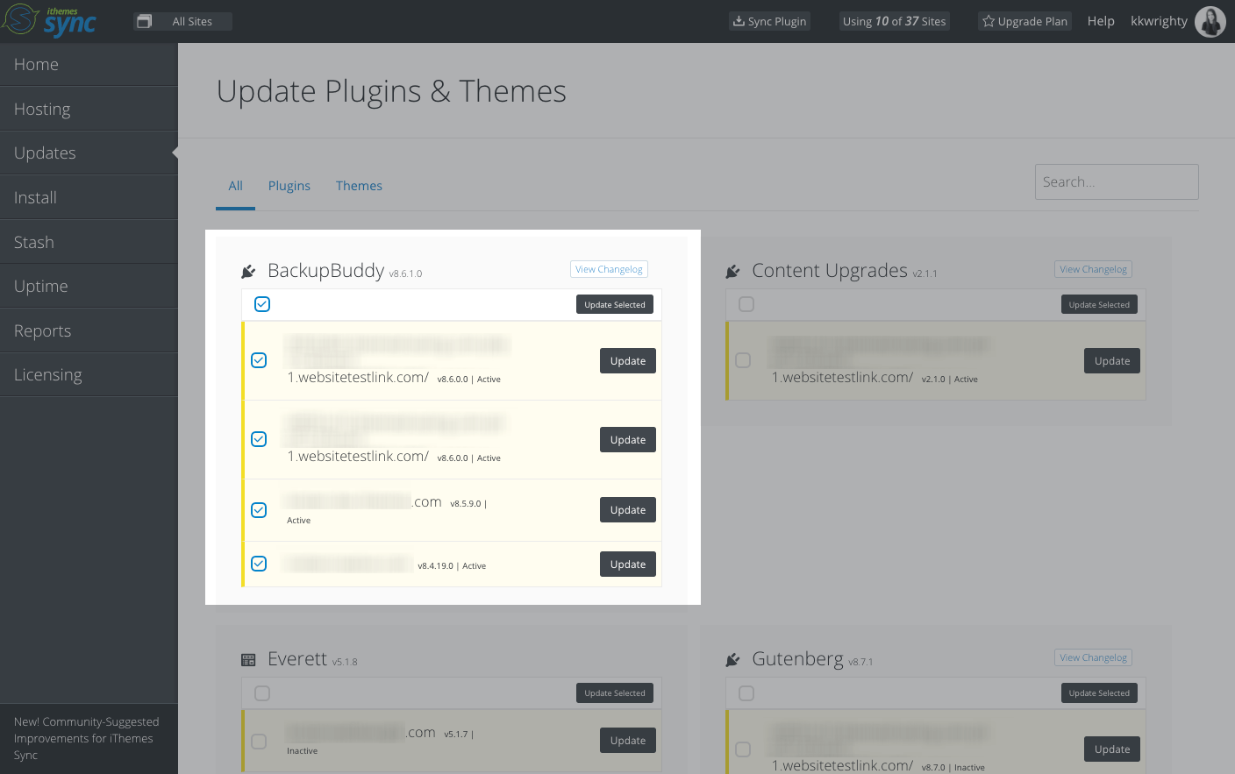This screenshot has height=774, width=1235.
Task: Open Stash in the sidebar
Action: coord(89,242)
